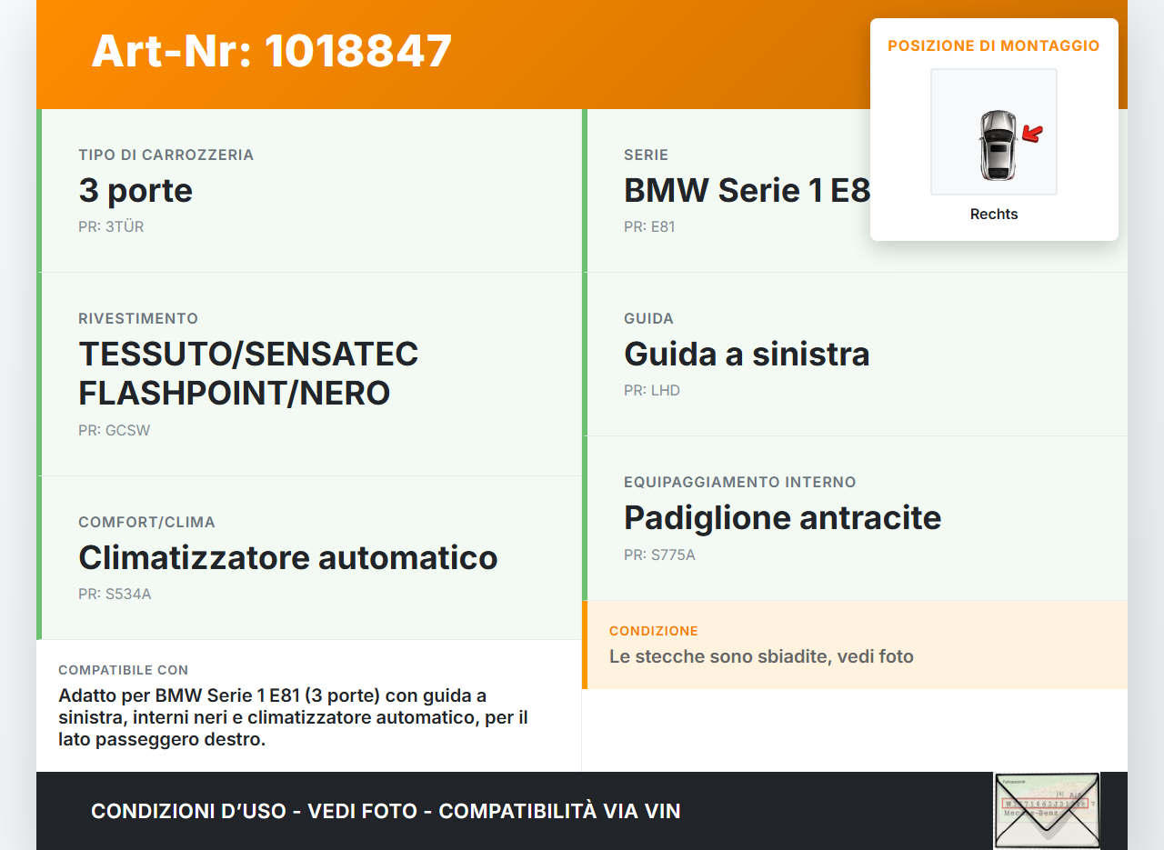Click the TIPO DI CARROZZERIA label
The width and height of the screenshot is (1164, 850).
(x=166, y=155)
